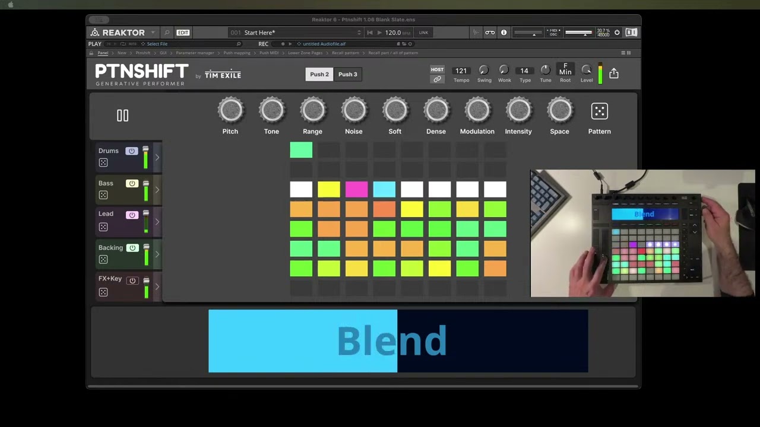Click the panel layout icon in the breadcrumb bar
The width and height of the screenshot is (760, 427).
pyautogui.click(x=626, y=53)
